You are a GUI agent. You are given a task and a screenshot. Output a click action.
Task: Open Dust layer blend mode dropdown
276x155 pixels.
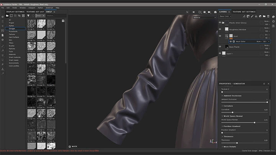click(267, 35)
